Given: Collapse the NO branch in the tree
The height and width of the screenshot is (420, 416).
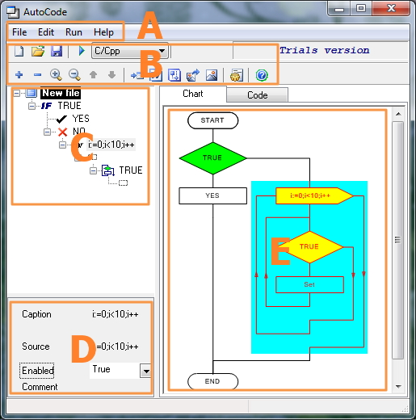Looking at the screenshot, I should pyautogui.click(x=47, y=132).
